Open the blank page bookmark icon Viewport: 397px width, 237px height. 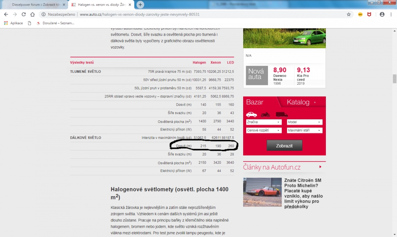tap(29, 23)
